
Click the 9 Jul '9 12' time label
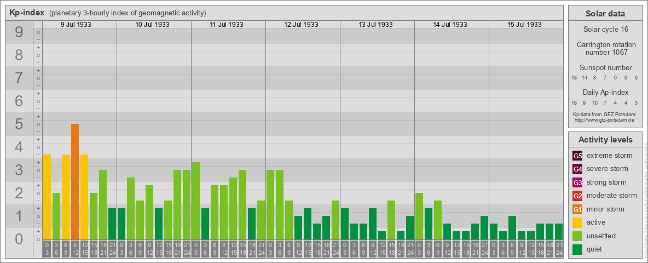[x=75, y=249]
